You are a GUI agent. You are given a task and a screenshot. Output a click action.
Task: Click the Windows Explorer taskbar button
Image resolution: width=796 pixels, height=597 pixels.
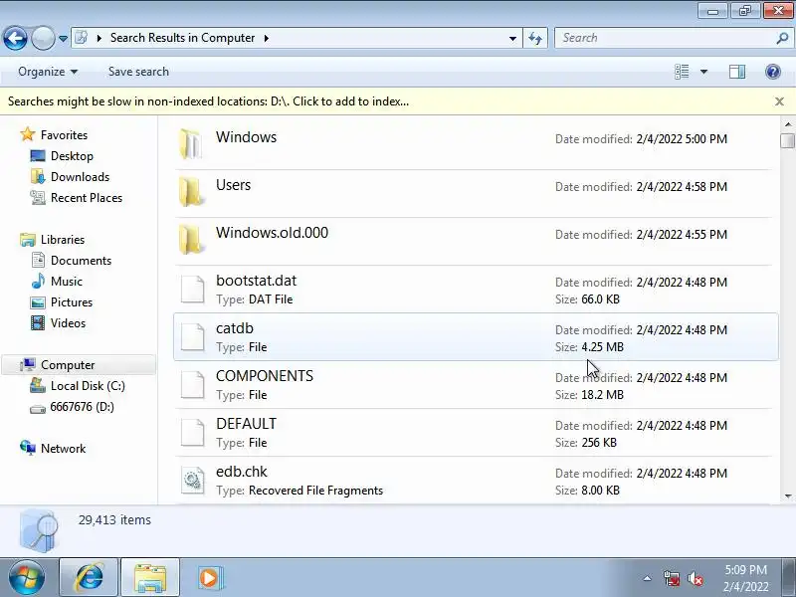coord(150,578)
